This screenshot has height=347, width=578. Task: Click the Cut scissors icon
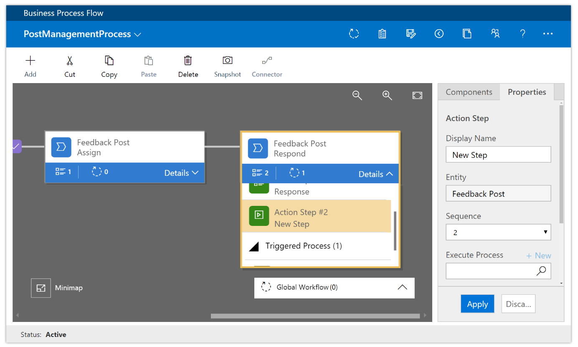(70, 61)
